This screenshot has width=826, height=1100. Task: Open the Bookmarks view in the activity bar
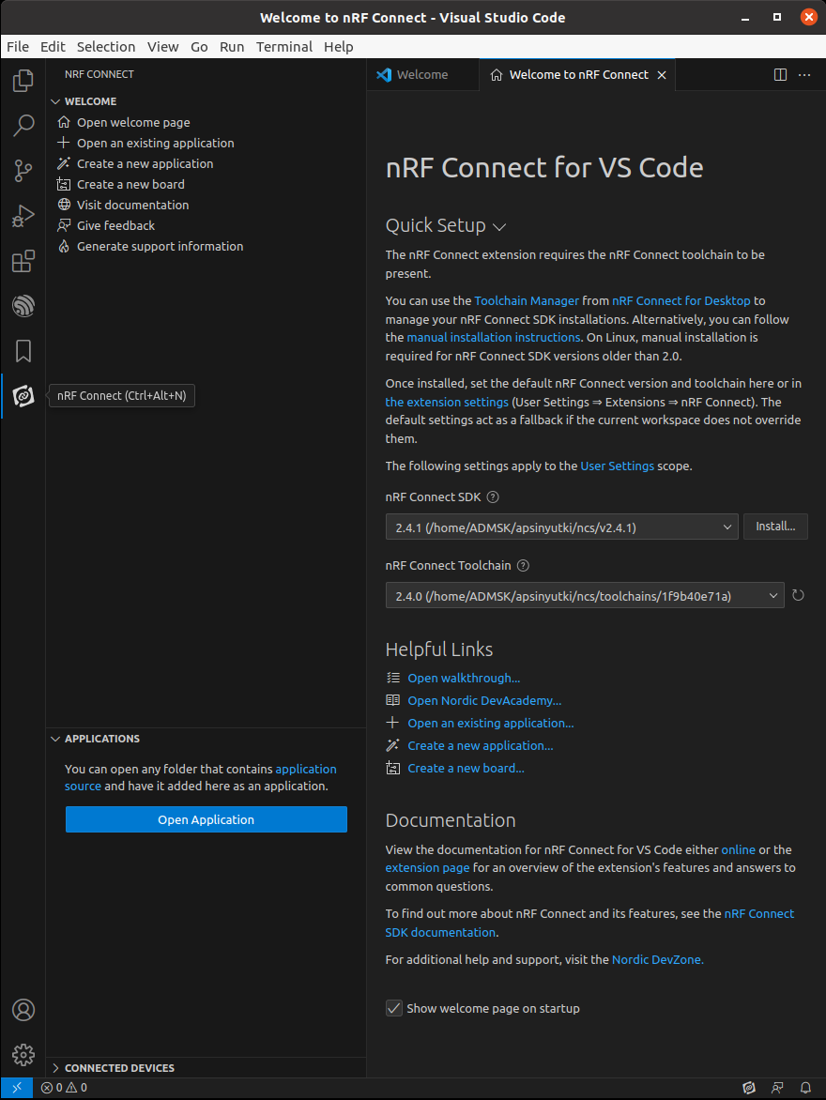point(23,351)
